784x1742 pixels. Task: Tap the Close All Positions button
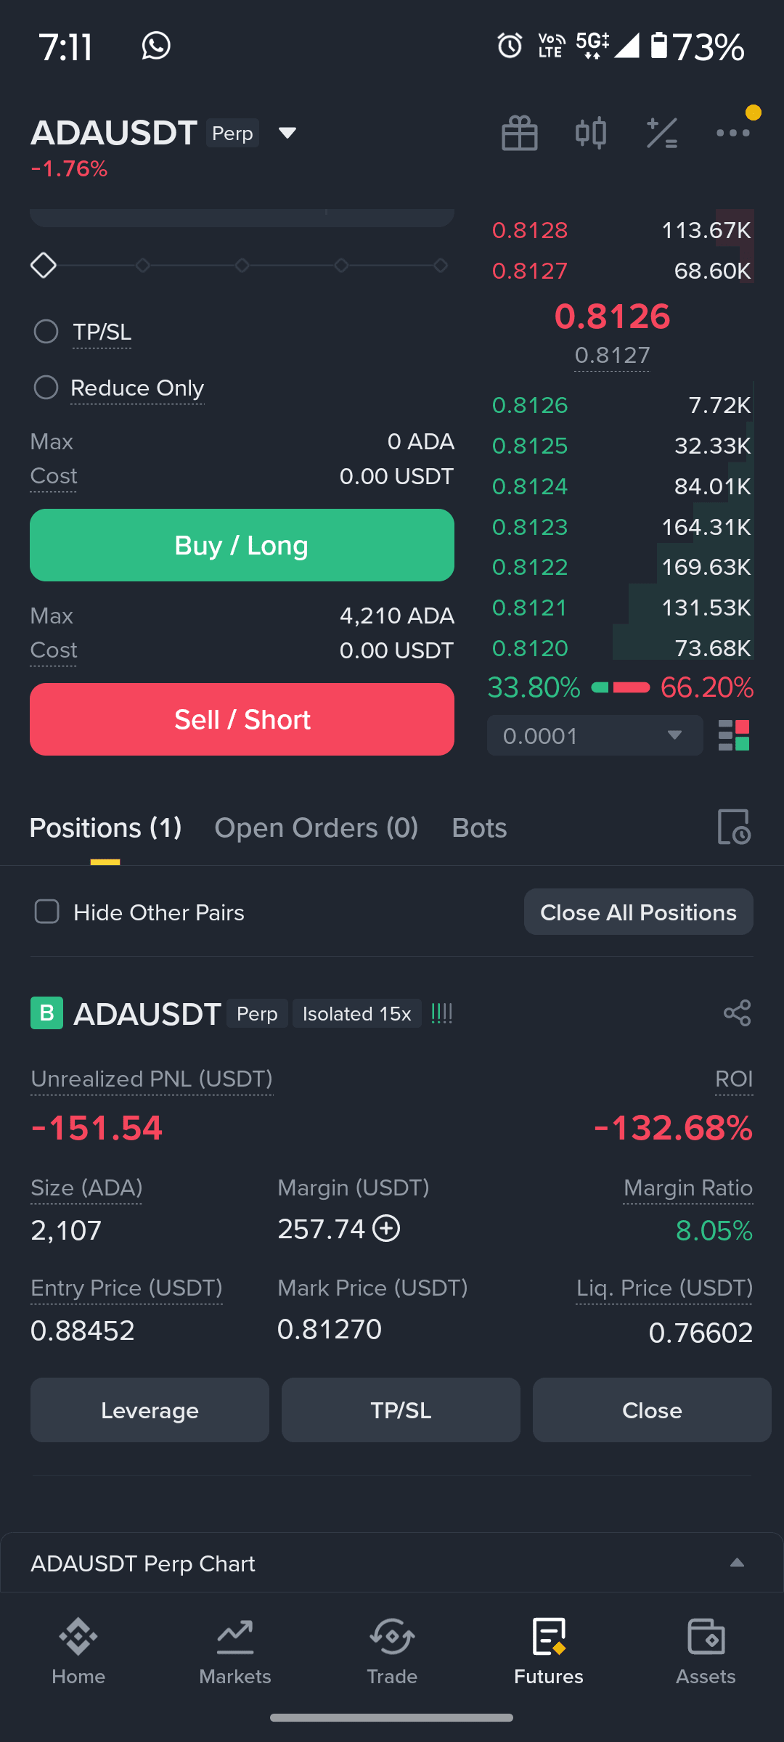pos(639,912)
